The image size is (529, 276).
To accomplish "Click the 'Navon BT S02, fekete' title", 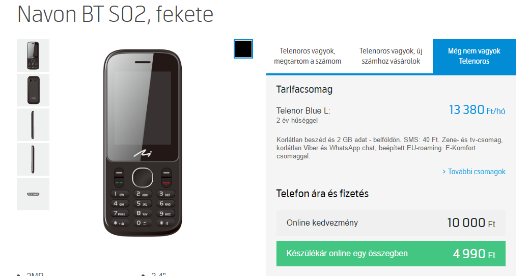I will [115, 14].
